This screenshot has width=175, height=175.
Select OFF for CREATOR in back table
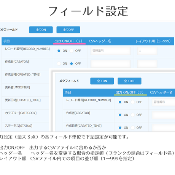72,64
